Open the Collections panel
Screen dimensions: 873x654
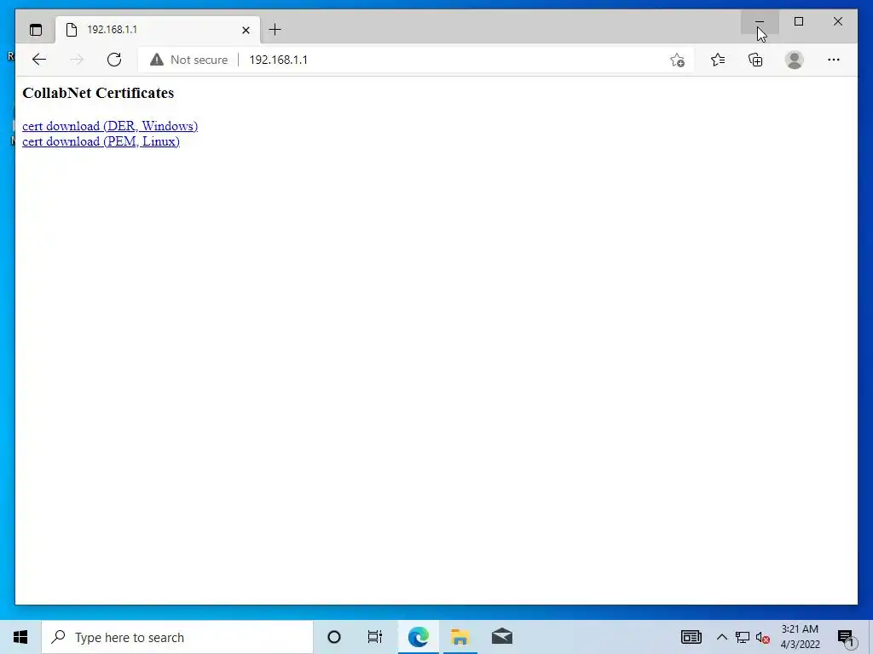point(755,60)
